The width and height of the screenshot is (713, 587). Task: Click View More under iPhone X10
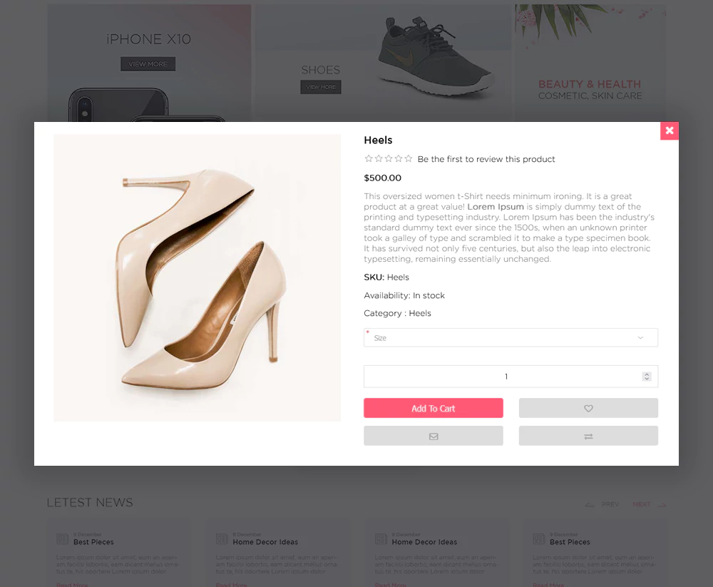(148, 64)
